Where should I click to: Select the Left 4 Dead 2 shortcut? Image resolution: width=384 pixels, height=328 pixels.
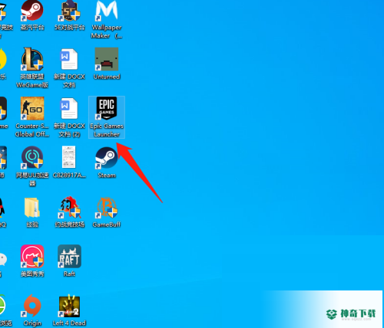click(69, 307)
